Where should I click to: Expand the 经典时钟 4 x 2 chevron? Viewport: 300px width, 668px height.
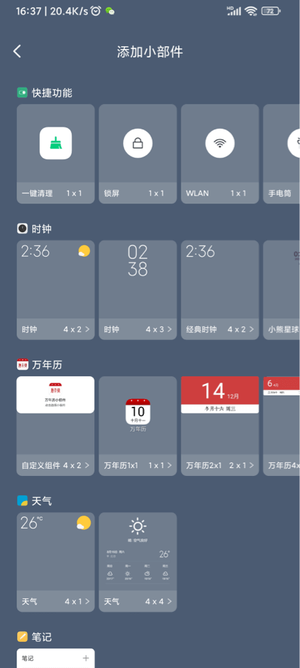coord(252,329)
